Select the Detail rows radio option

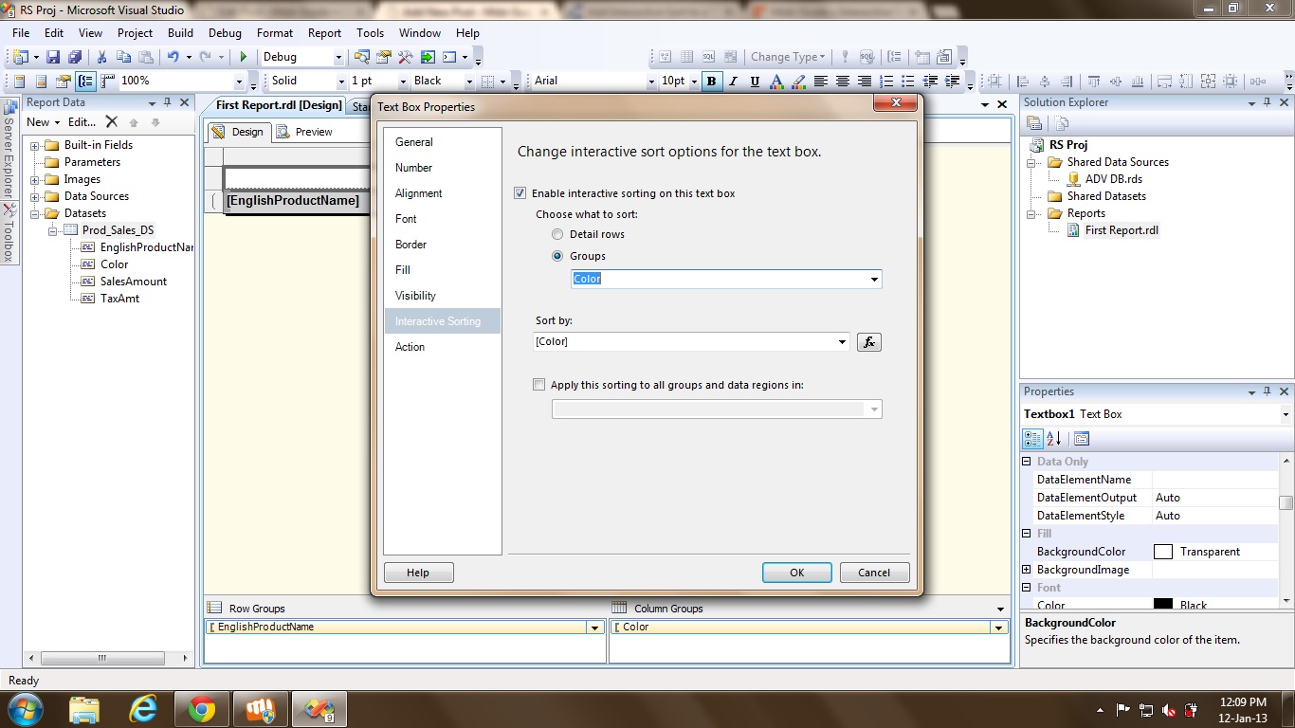pyautogui.click(x=557, y=234)
